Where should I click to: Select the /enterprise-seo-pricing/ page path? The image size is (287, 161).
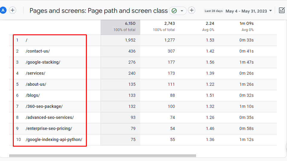[x=49, y=128]
